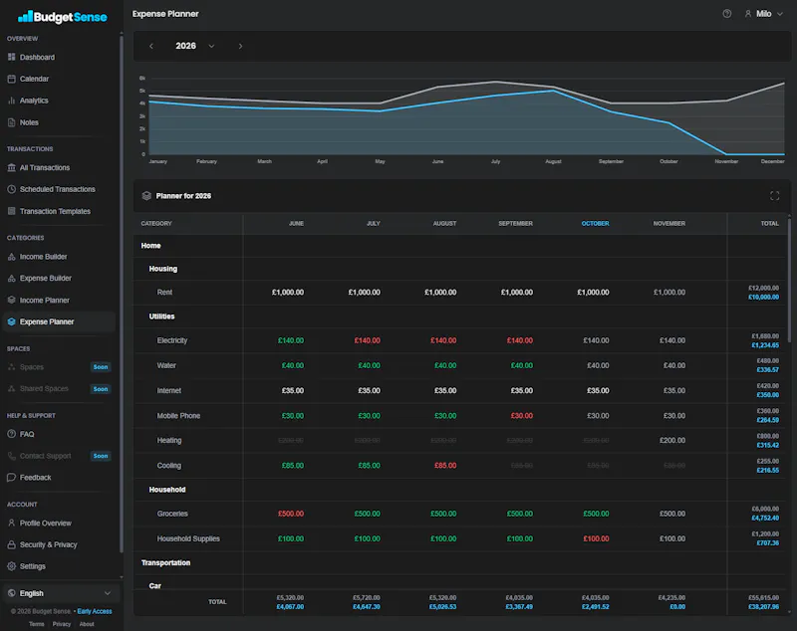Select Internet October £35.00 cell
The width and height of the screenshot is (797, 631).
[598, 391]
